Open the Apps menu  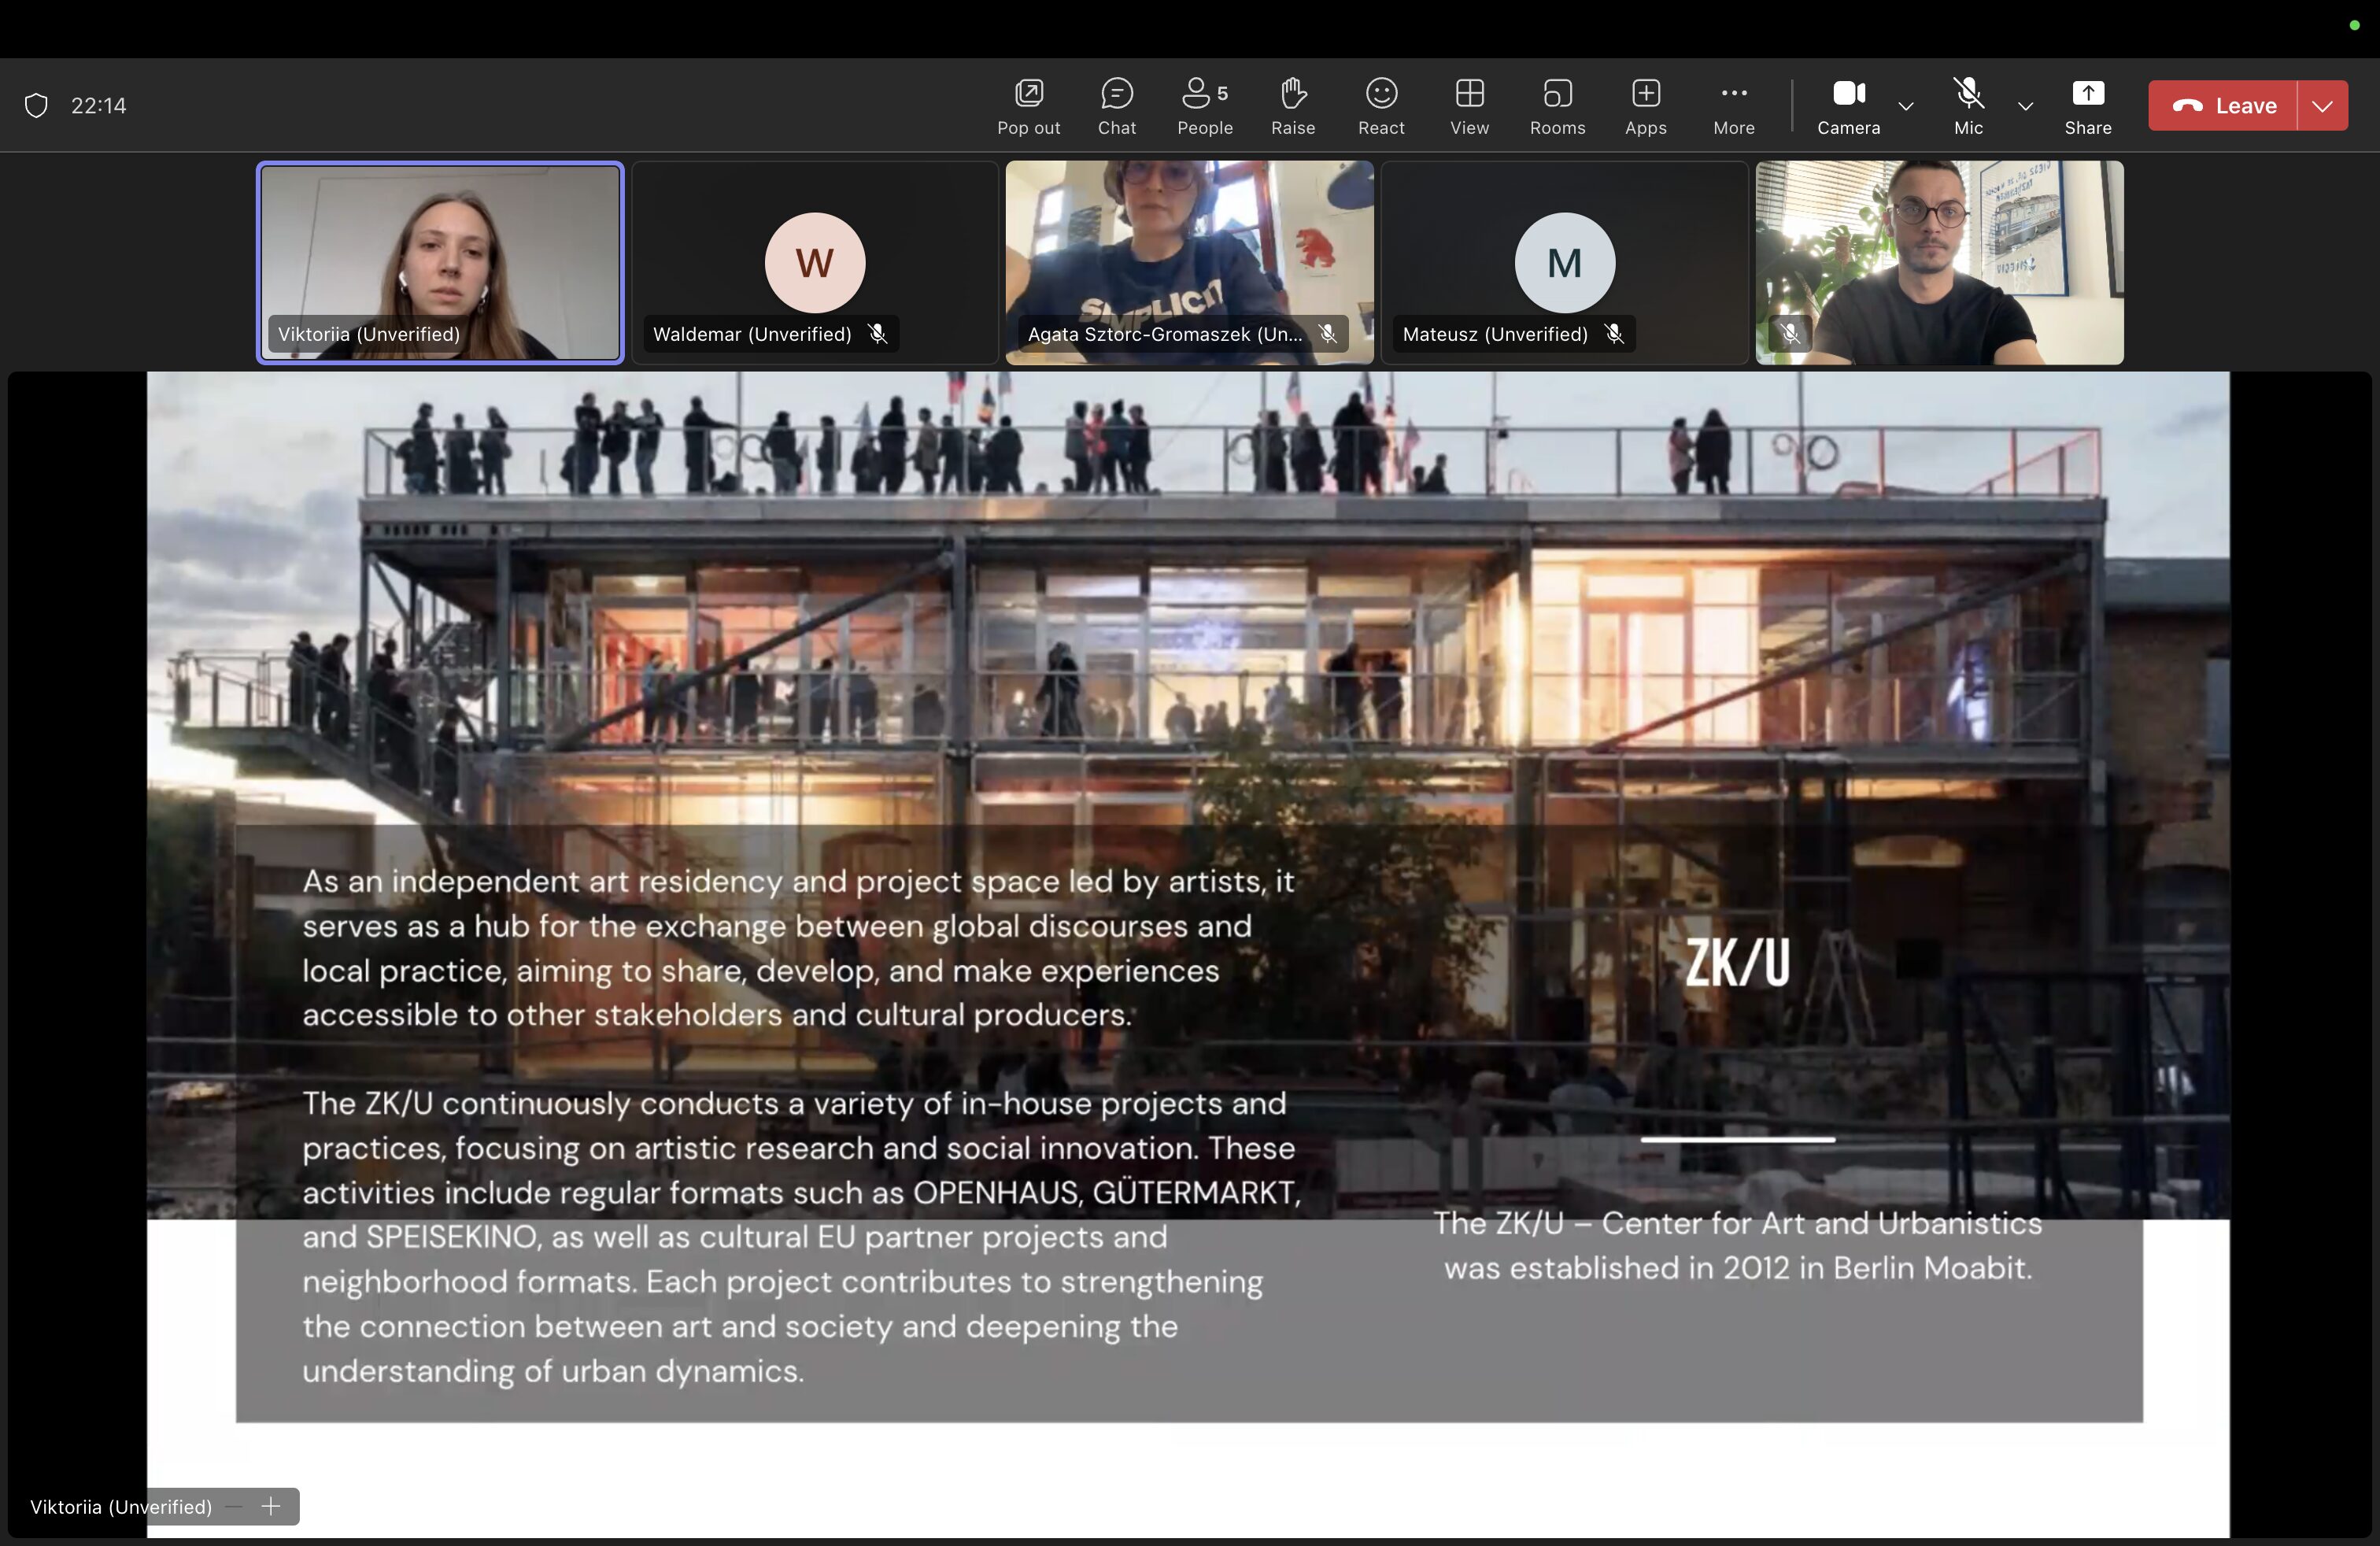[x=1645, y=106]
